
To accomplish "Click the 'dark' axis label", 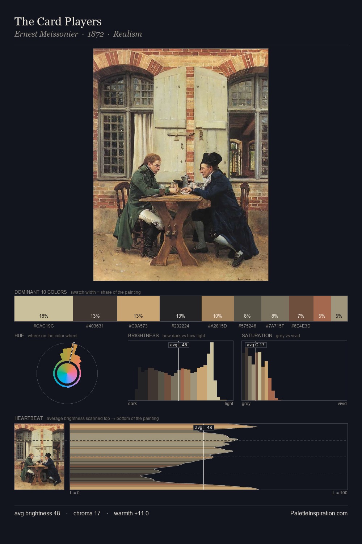I will click(132, 403).
